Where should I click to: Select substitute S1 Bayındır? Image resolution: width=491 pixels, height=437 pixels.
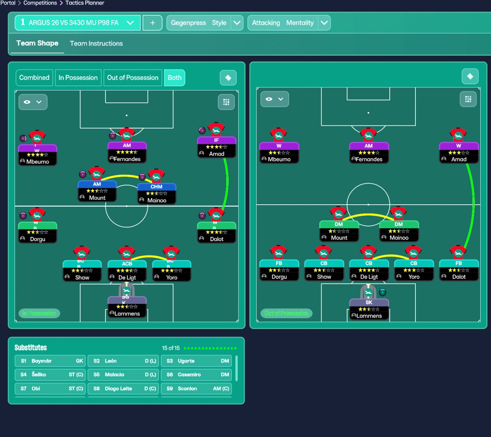(50, 361)
